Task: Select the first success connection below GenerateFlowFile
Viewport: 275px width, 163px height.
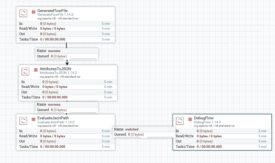Action: click(67, 54)
